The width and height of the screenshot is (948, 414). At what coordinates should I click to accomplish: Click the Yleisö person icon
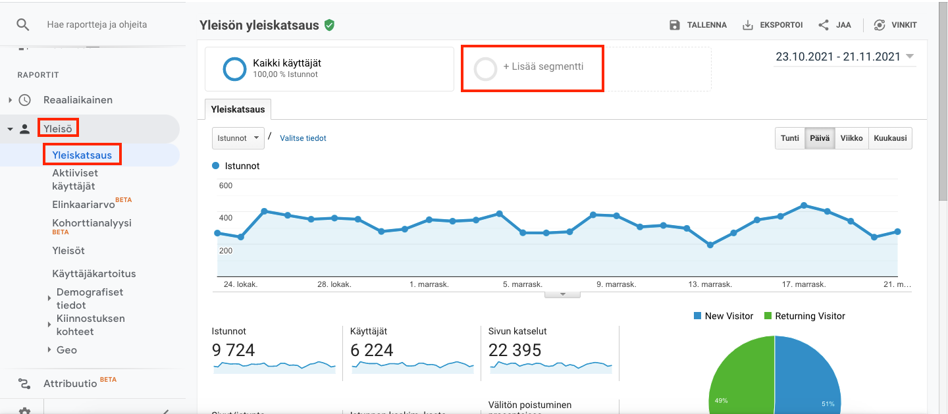tap(24, 129)
